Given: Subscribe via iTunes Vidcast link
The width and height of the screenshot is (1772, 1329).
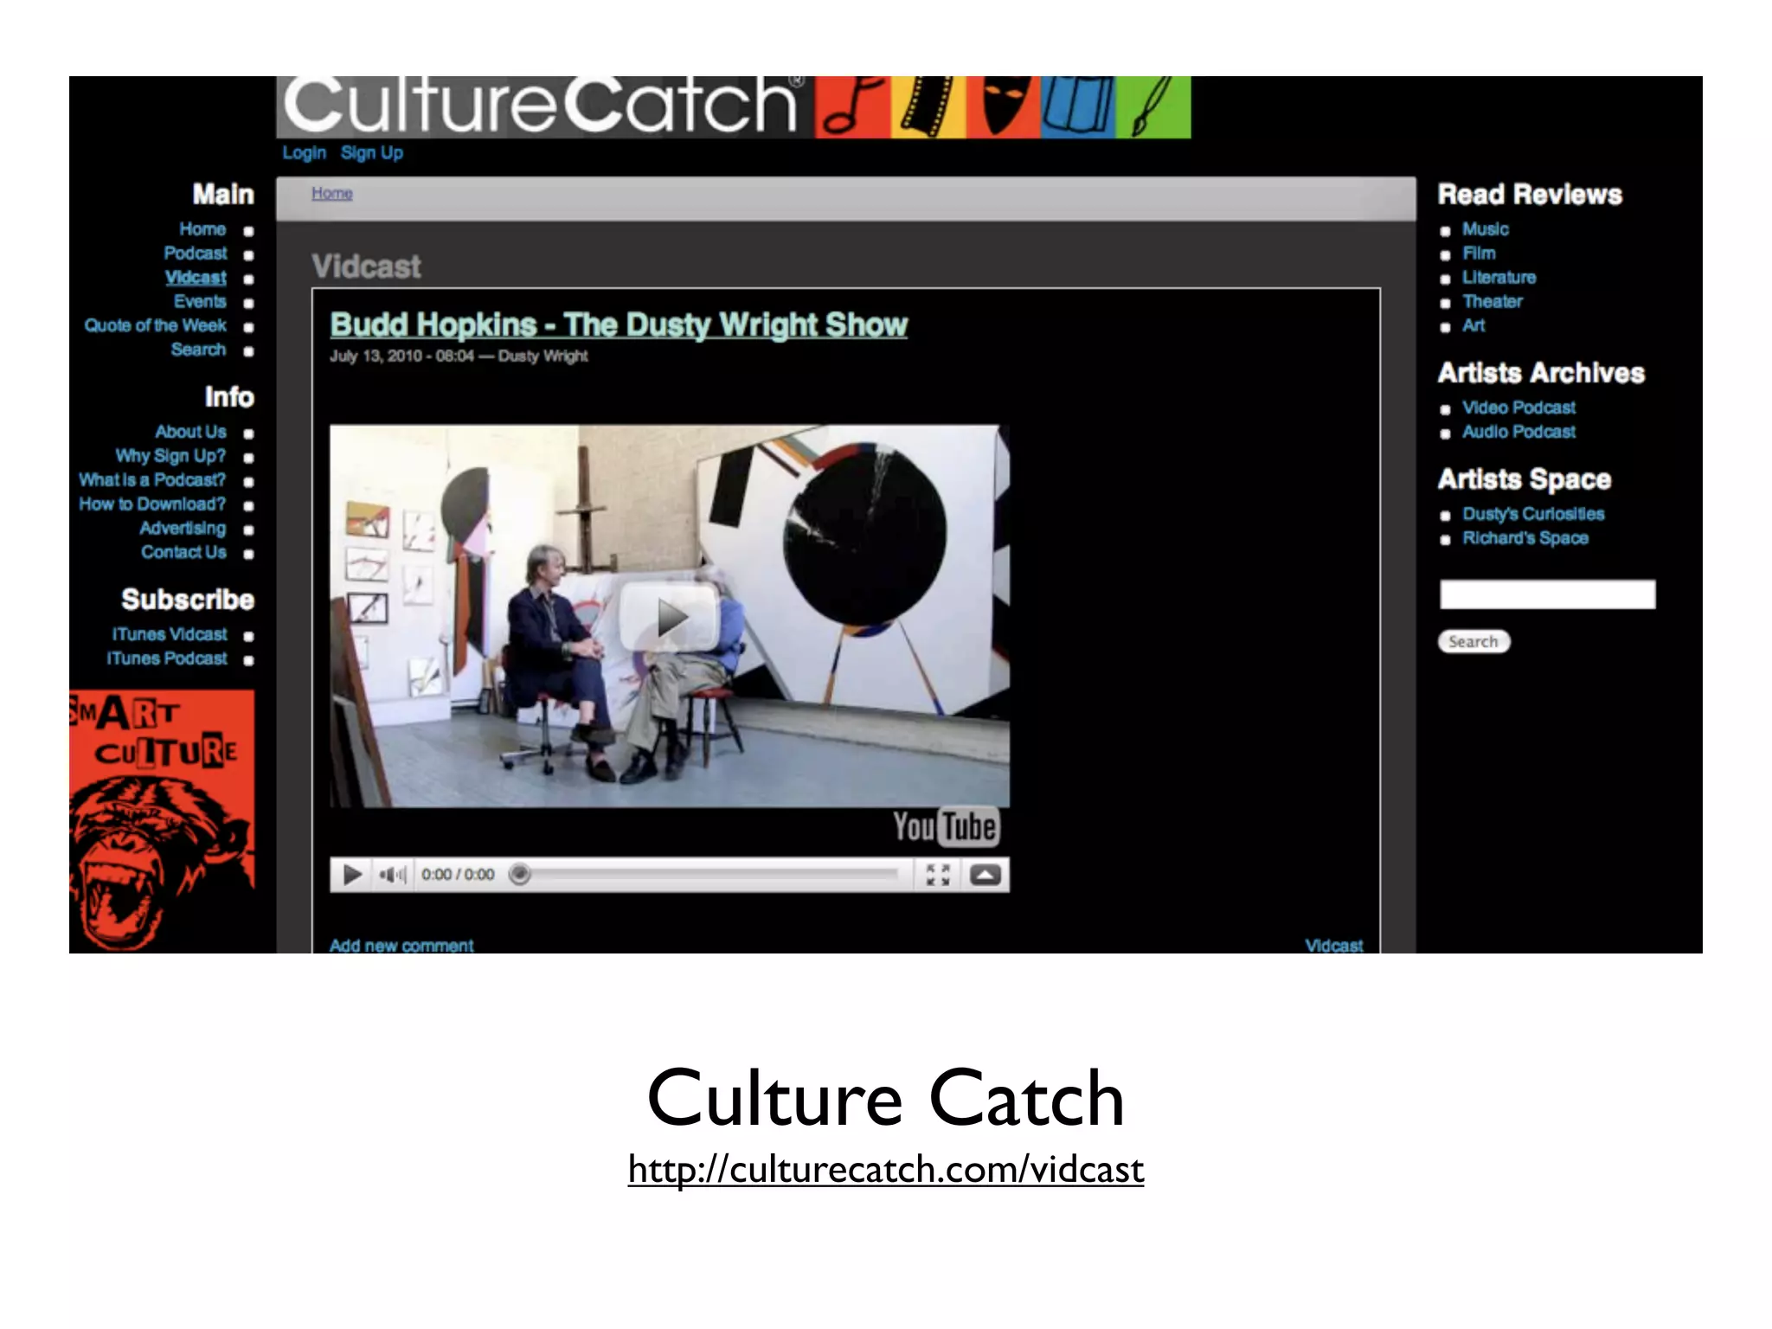Looking at the screenshot, I should 170,634.
